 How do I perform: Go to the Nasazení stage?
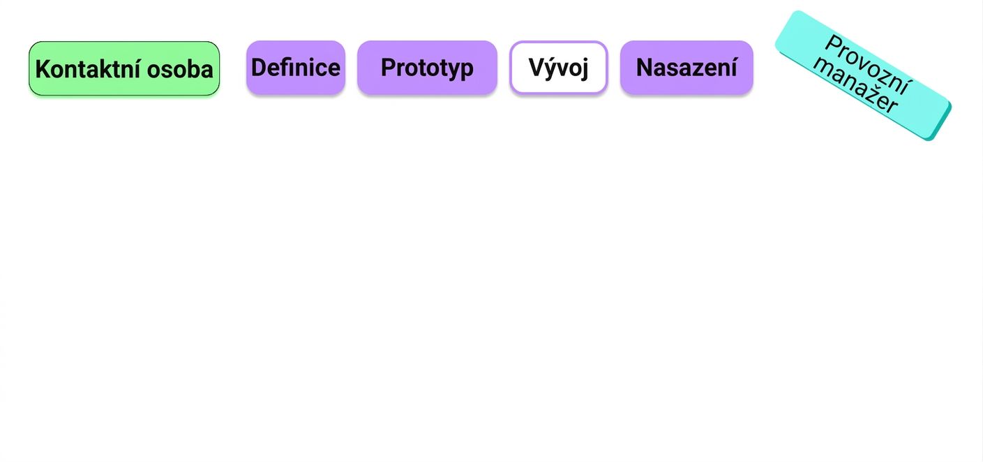point(686,68)
